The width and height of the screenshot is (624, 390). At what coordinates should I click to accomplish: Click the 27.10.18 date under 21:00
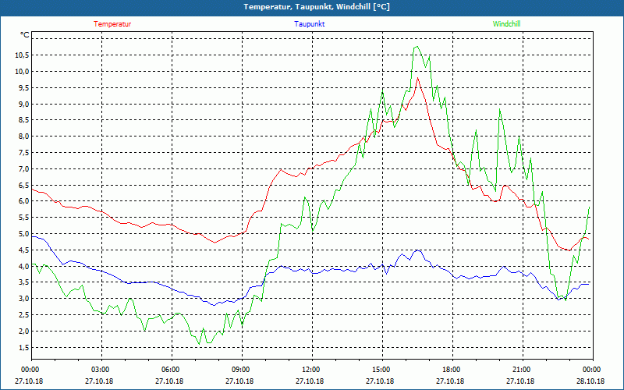pyautogui.click(x=520, y=381)
